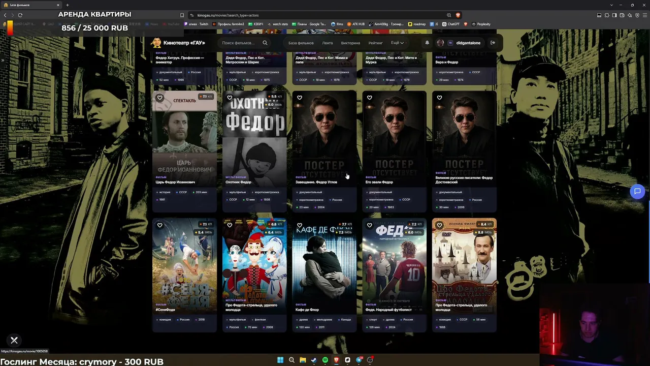650x366 pixels.
Task: Open File Explorer on the taskbar
Action: pos(303,360)
